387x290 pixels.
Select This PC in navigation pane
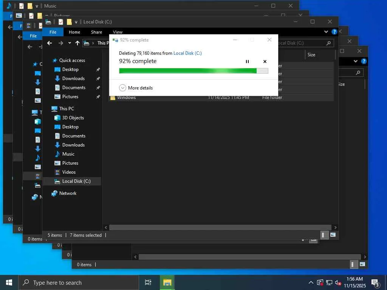point(67,109)
